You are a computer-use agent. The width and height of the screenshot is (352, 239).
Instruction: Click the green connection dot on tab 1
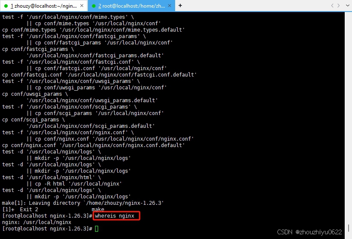pos(6,6)
